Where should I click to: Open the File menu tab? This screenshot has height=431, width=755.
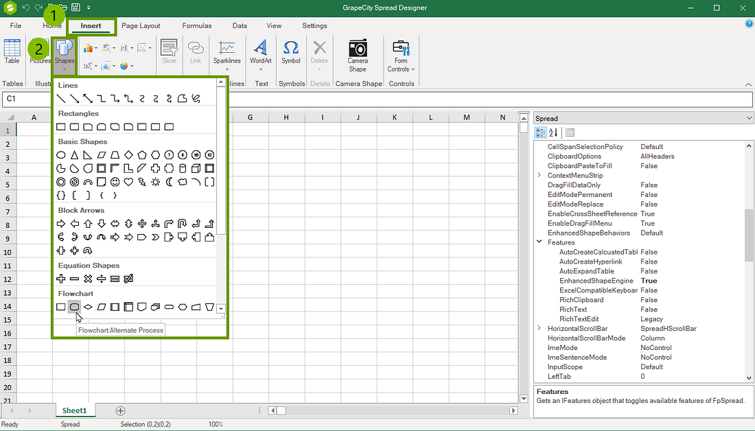click(x=16, y=25)
